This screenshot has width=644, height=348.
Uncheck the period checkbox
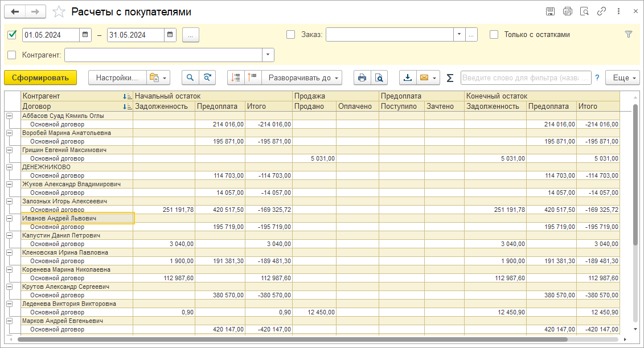tap(12, 35)
